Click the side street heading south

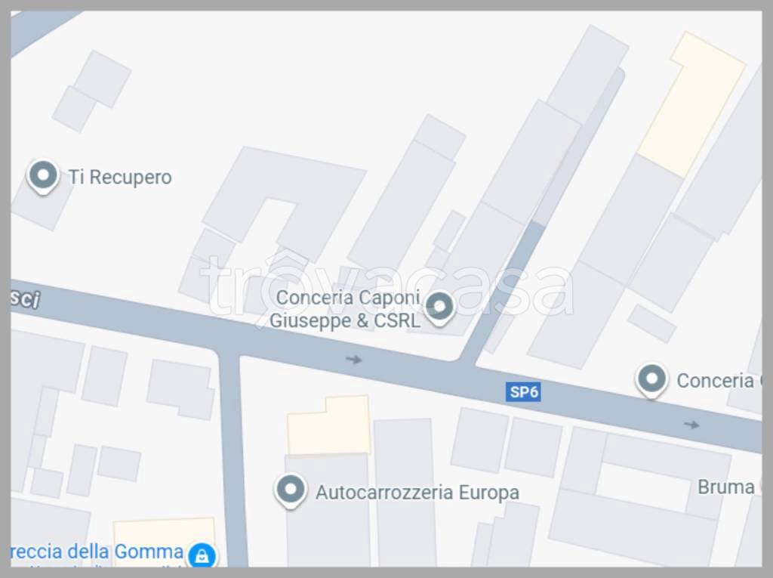click(x=233, y=459)
